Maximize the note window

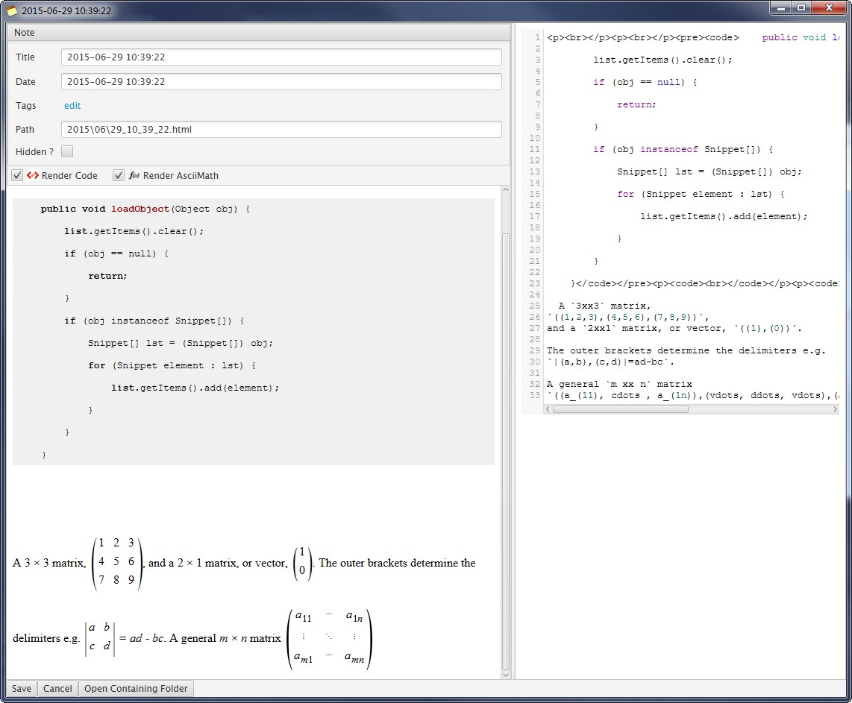tap(801, 7)
